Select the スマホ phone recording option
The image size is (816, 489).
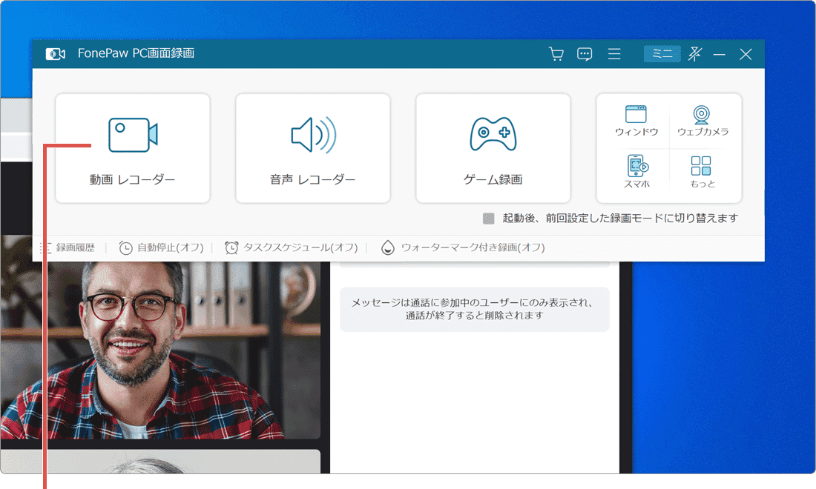[635, 171]
